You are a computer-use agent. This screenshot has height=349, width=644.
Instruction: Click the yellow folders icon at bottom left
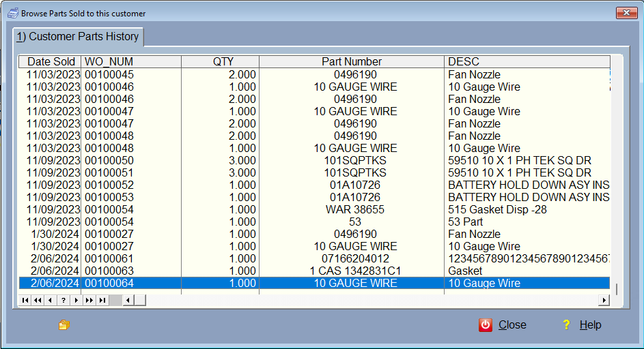point(64,325)
